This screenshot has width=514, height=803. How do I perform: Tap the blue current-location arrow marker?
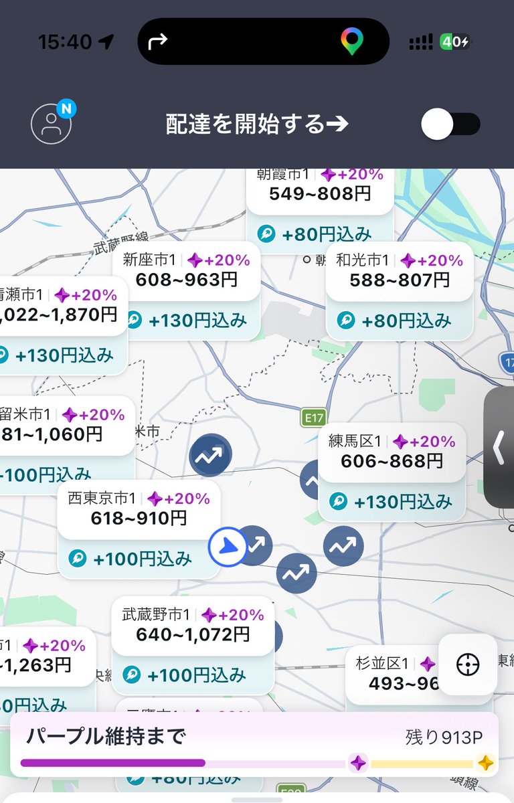click(x=228, y=546)
